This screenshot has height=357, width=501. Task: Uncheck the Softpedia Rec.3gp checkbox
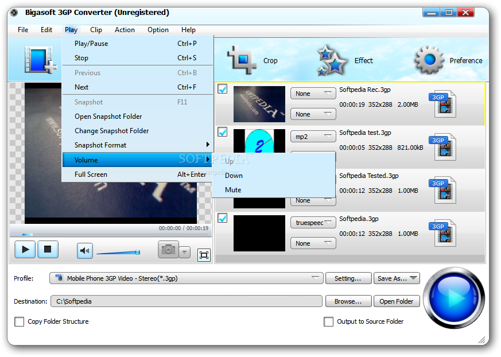(x=223, y=88)
